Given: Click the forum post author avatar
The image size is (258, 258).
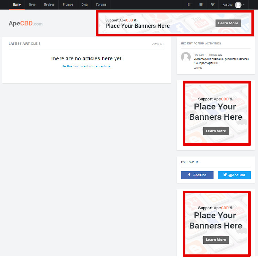Looking at the screenshot, I should coord(186,57).
